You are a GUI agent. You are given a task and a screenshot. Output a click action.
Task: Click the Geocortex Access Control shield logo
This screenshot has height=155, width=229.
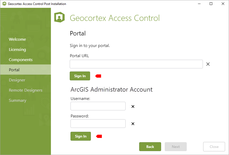coord(60,17)
